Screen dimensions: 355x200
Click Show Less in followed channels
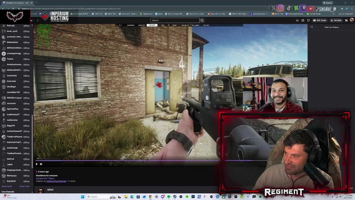point(24,186)
